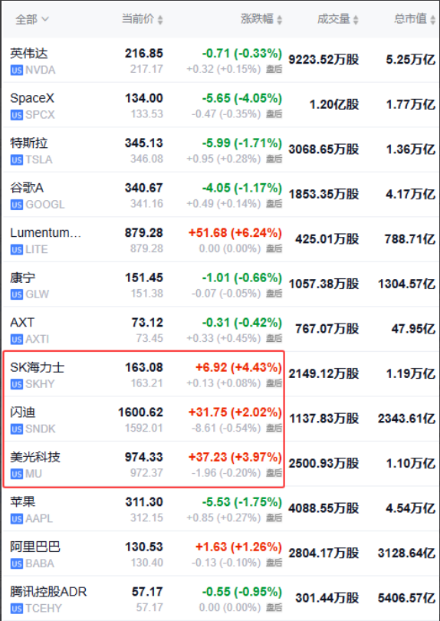The width and height of the screenshot is (440, 621).
Task: Click the US badge beside LITE
Action: click(17, 250)
